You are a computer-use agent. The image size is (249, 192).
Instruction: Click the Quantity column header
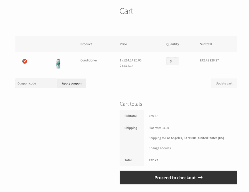172,44
